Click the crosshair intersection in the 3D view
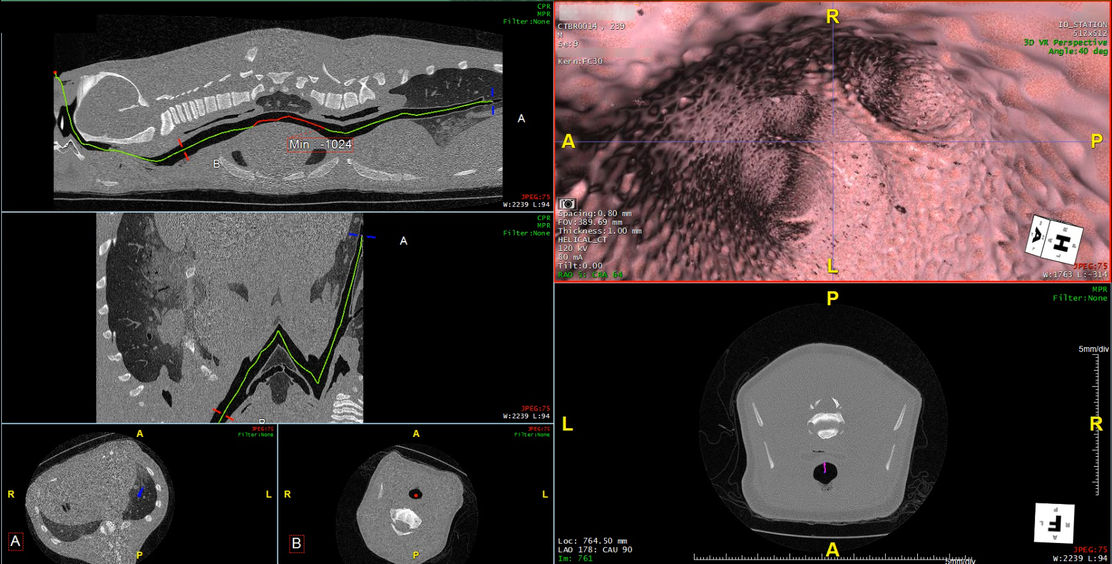This screenshot has width=1112, height=564. [x=832, y=142]
